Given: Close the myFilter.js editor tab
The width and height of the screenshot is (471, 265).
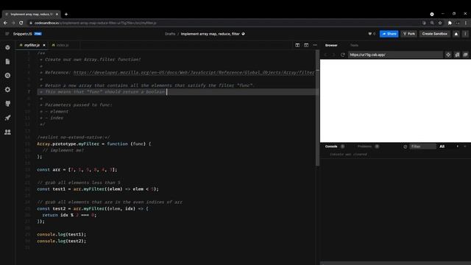Looking at the screenshot, I should (x=44, y=45).
